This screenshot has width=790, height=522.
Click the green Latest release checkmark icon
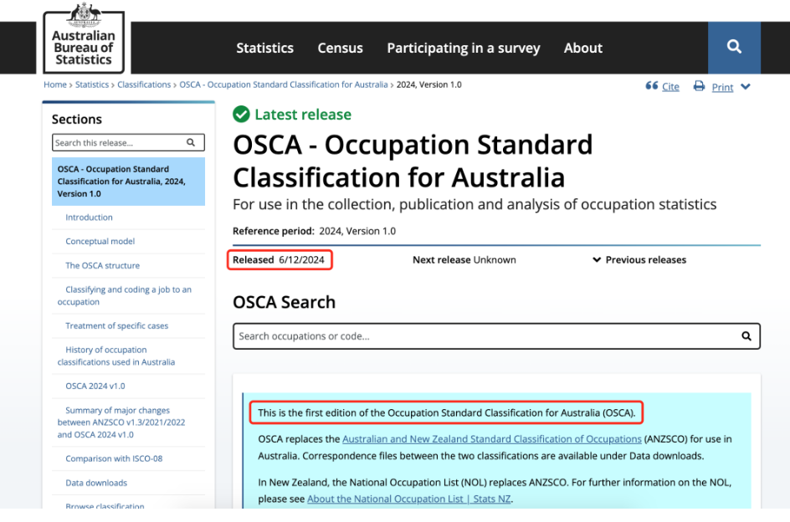241,115
